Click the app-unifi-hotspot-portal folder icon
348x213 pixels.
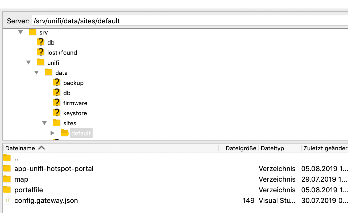[x=7, y=168]
